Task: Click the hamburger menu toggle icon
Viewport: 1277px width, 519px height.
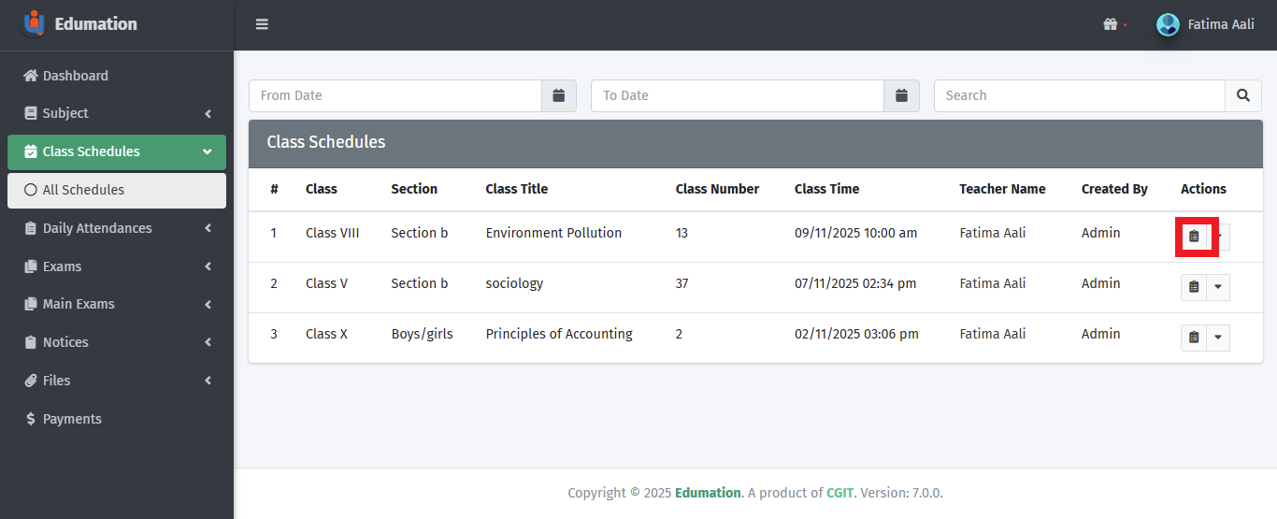Action: click(262, 24)
